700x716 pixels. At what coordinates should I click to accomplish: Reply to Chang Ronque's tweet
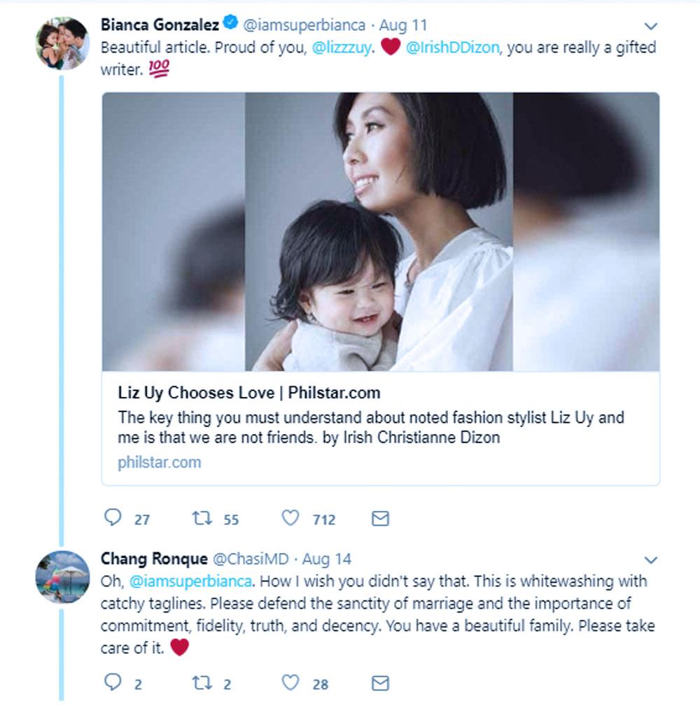pos(113,683)
